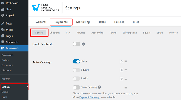Click the Stripe row reorder handle
The image size is (181, 100).
pos(126,61)
